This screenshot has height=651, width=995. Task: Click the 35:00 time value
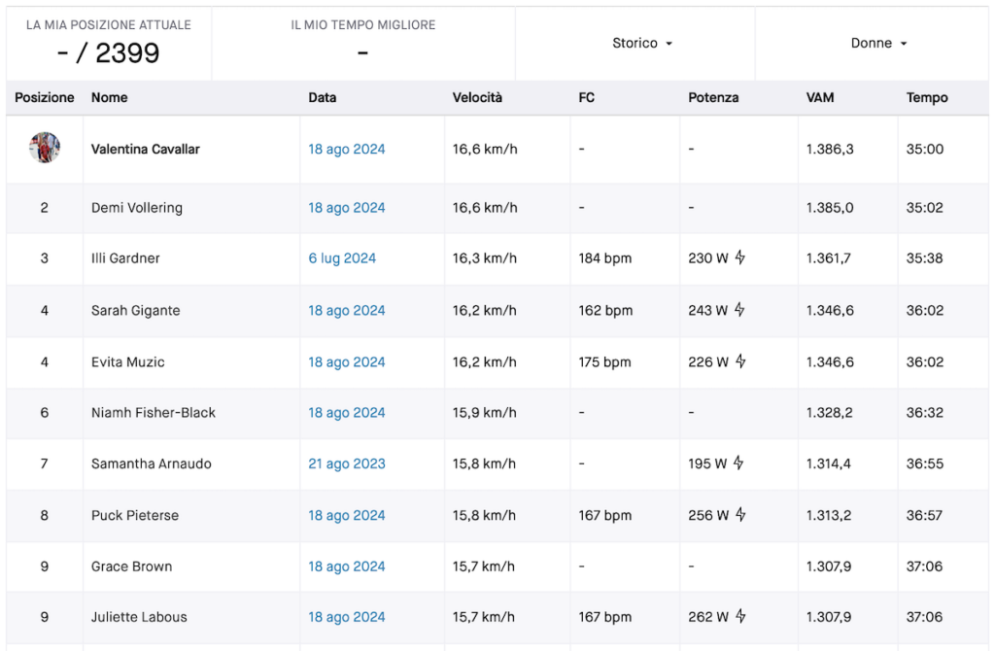tap(925, 149)
